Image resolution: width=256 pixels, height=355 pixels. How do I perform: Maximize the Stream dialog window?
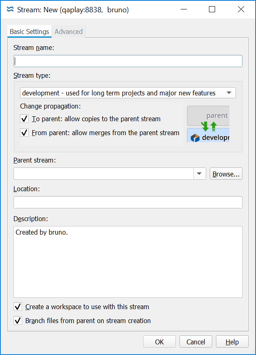212,9
